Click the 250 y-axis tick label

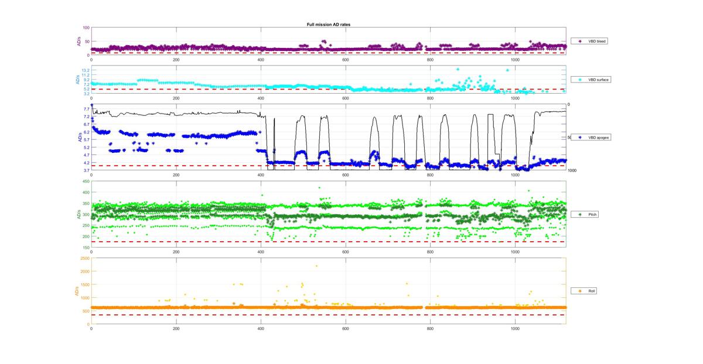[86, 225]
